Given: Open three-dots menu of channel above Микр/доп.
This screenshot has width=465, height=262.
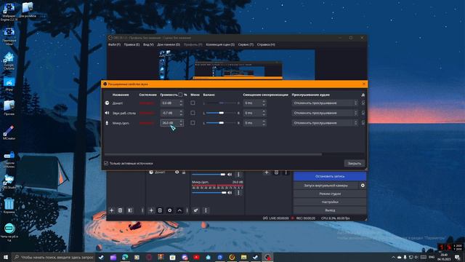Looking at the screenshot, I should point(238,175).
